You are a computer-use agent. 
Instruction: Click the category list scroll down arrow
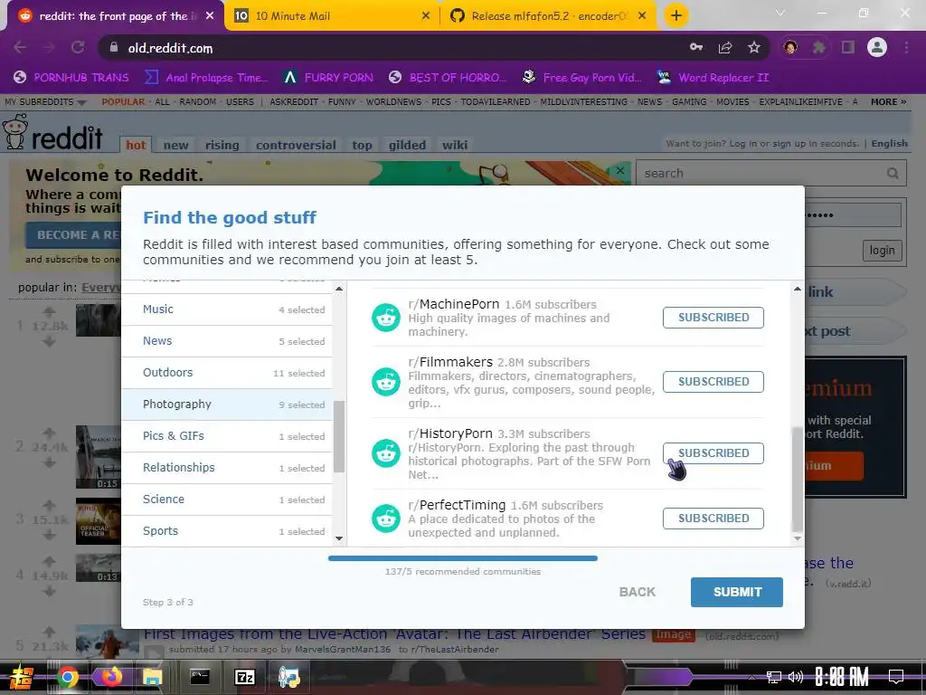pos(339,538)
